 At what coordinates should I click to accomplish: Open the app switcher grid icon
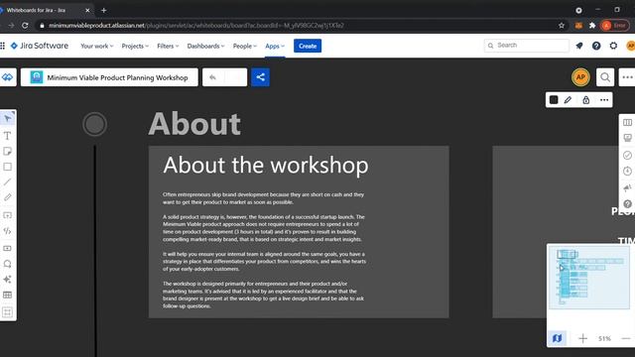[x=2, y=46]
